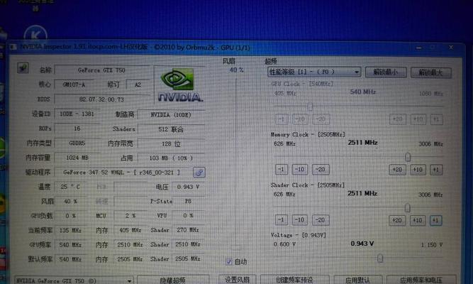The height and width of the screenshot is (284, 473).
Task: Click the 设置风扇 button
Action: (x=237, y=280)
